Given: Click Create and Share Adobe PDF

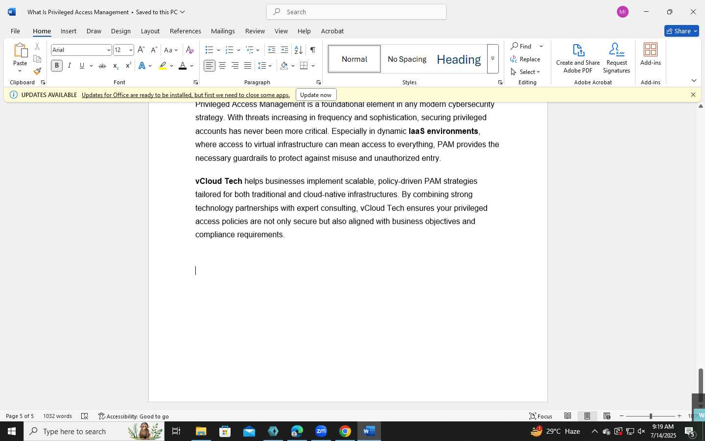Looking at the screenshot, I should click(578, 58).
